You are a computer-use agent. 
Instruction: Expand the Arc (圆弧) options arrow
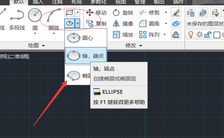click(54, 34)
